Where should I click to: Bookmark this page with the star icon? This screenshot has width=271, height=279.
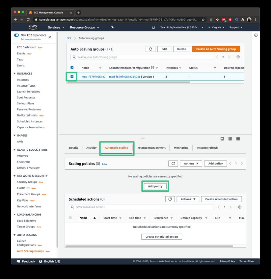coord(203,20)
